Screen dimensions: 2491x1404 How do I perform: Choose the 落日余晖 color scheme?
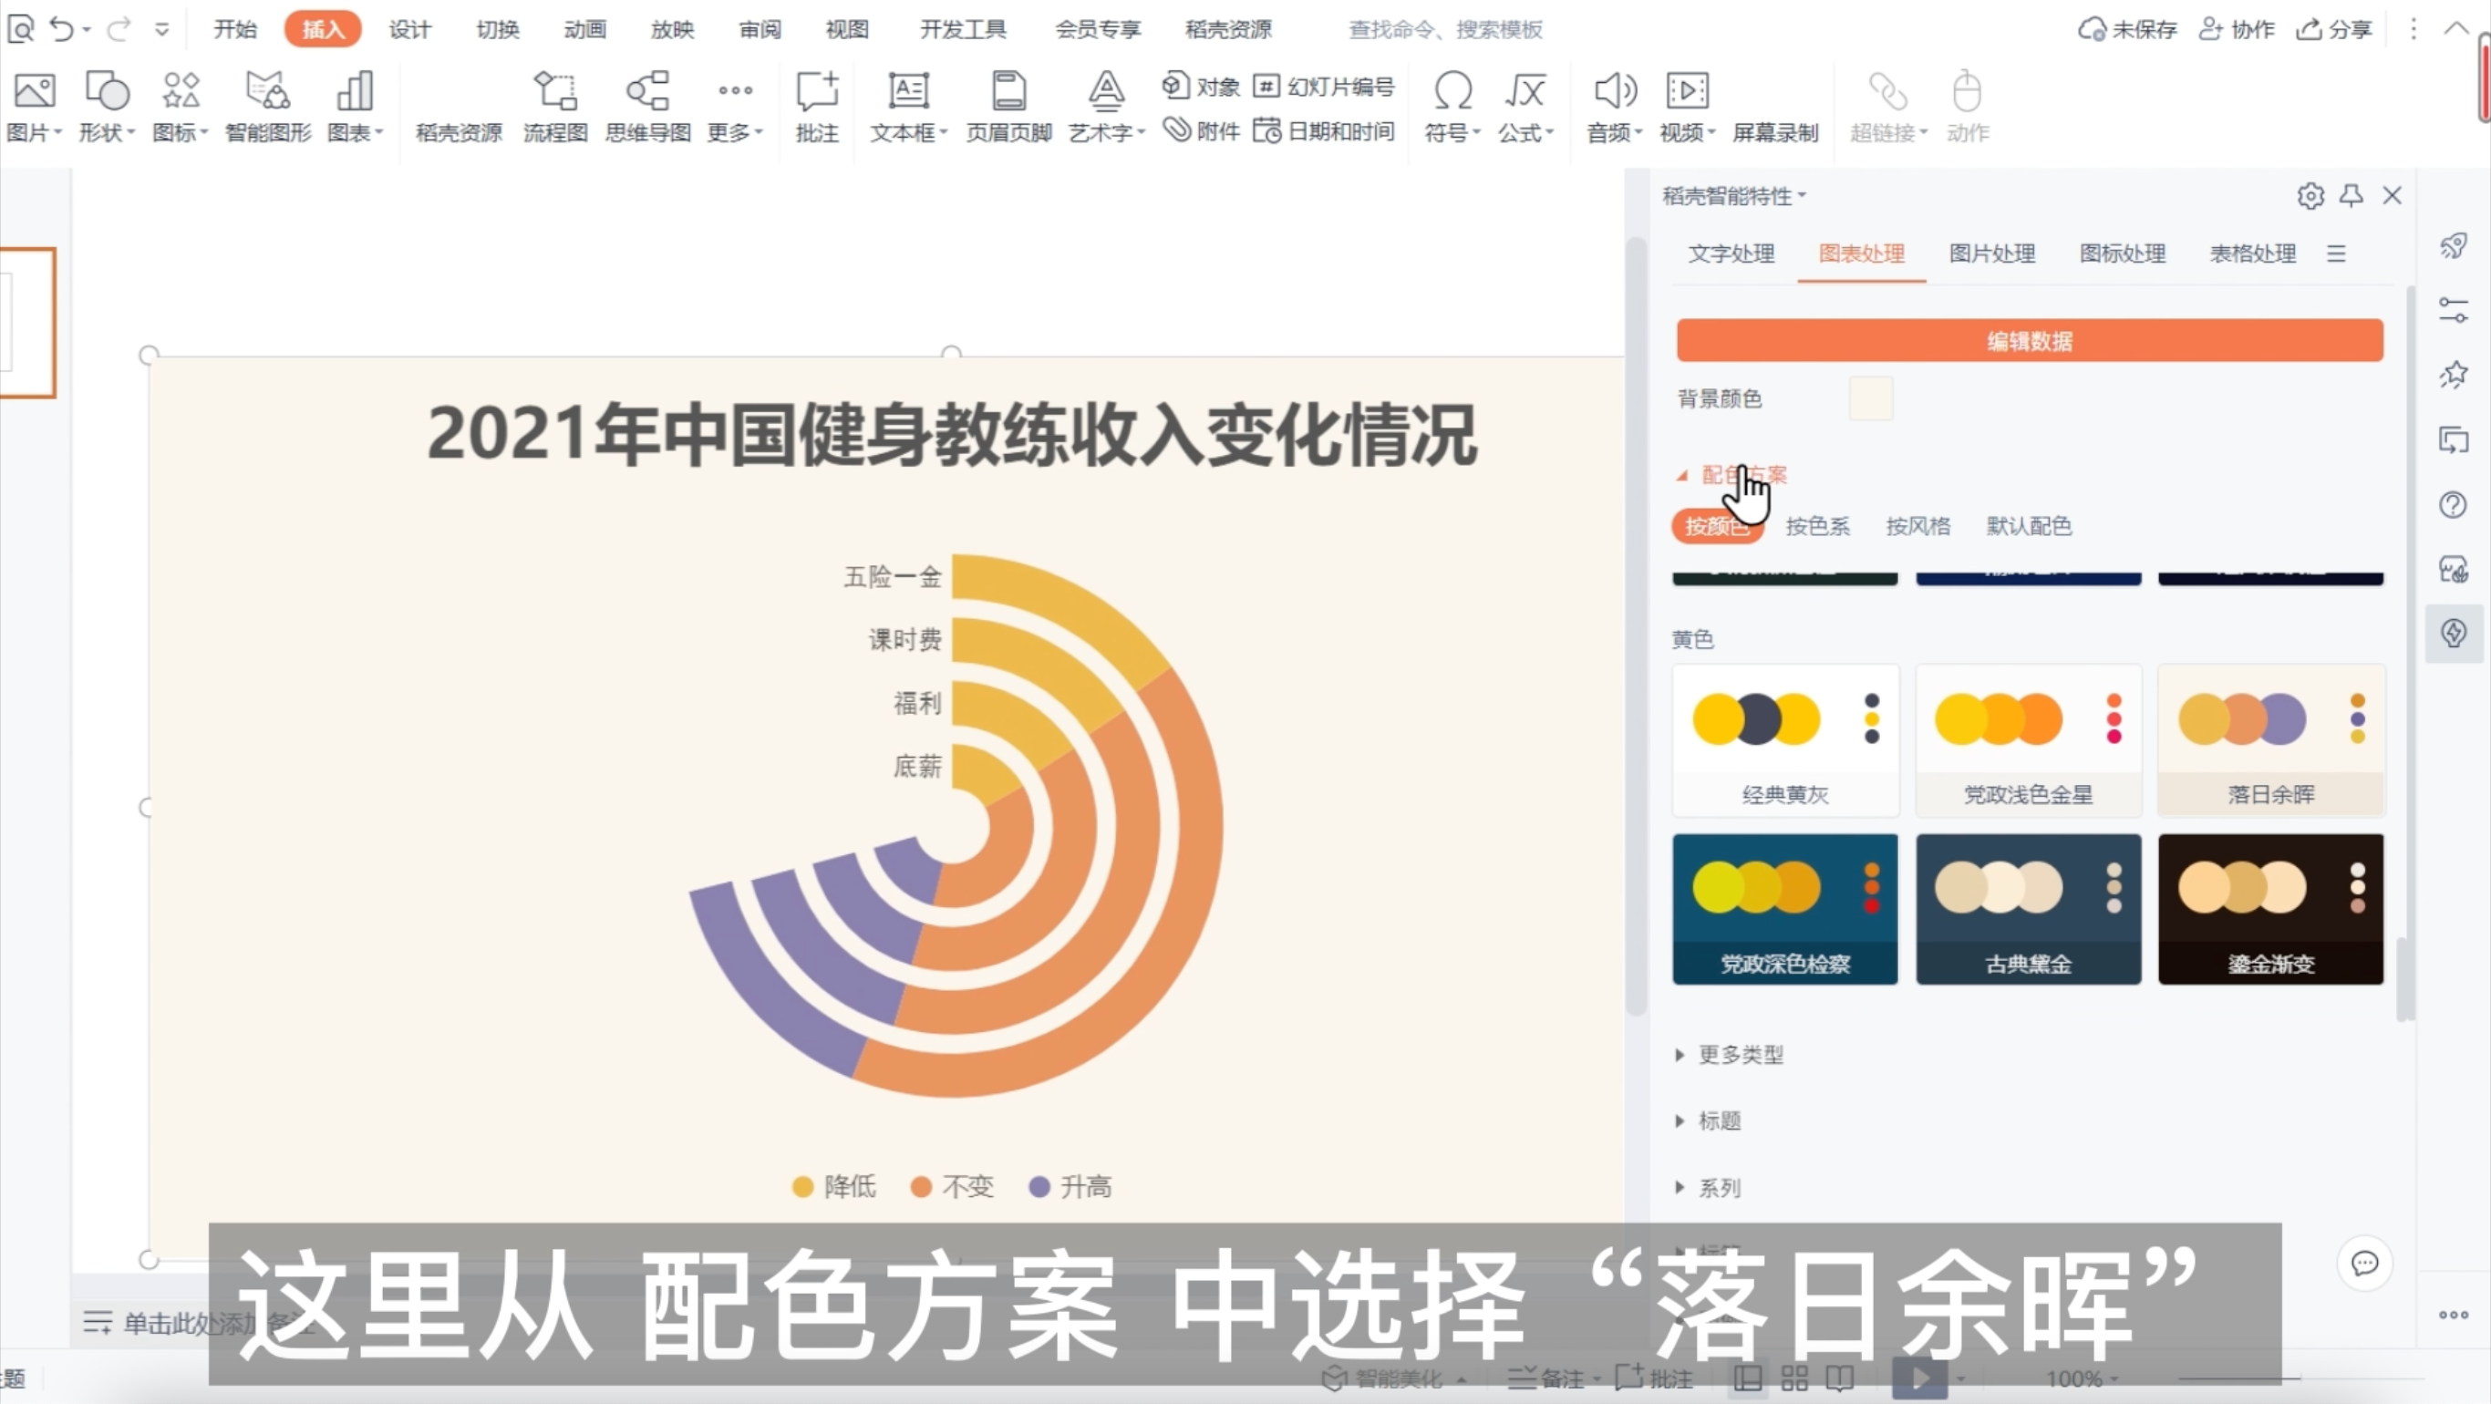click(x=2270, y=739)
